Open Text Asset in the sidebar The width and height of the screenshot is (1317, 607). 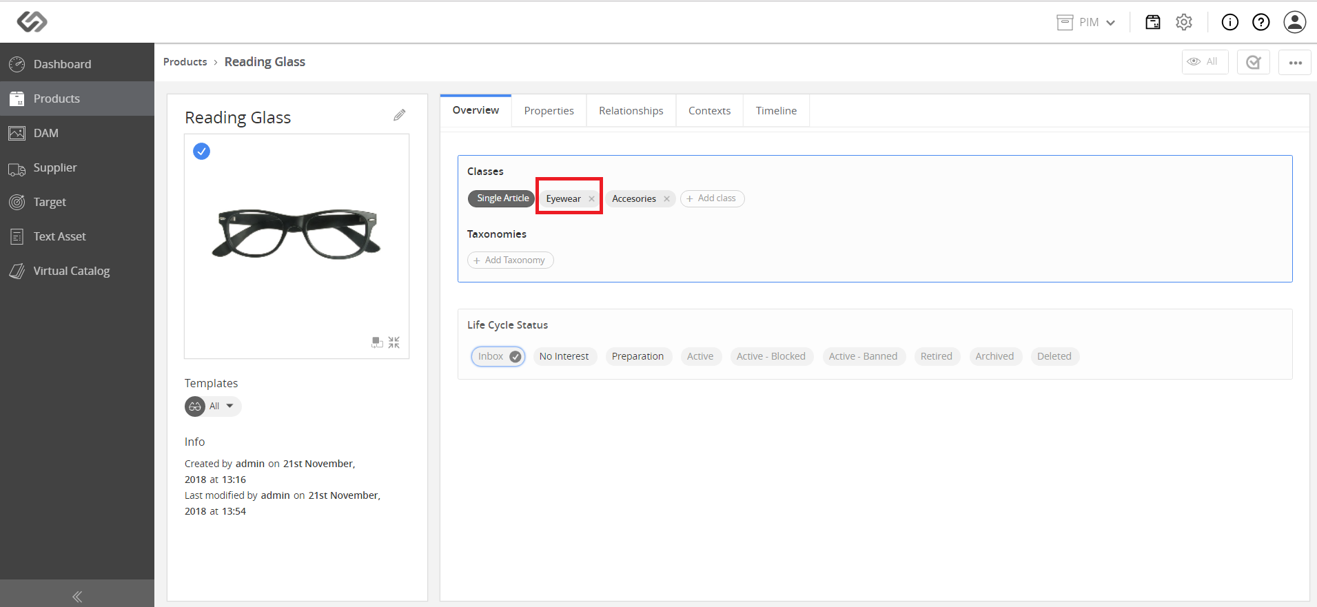coord(77,236)
